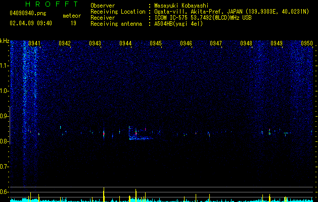
Task: Click the 0947 time marker
Action: pyautogui.click(x=216, y=43)
